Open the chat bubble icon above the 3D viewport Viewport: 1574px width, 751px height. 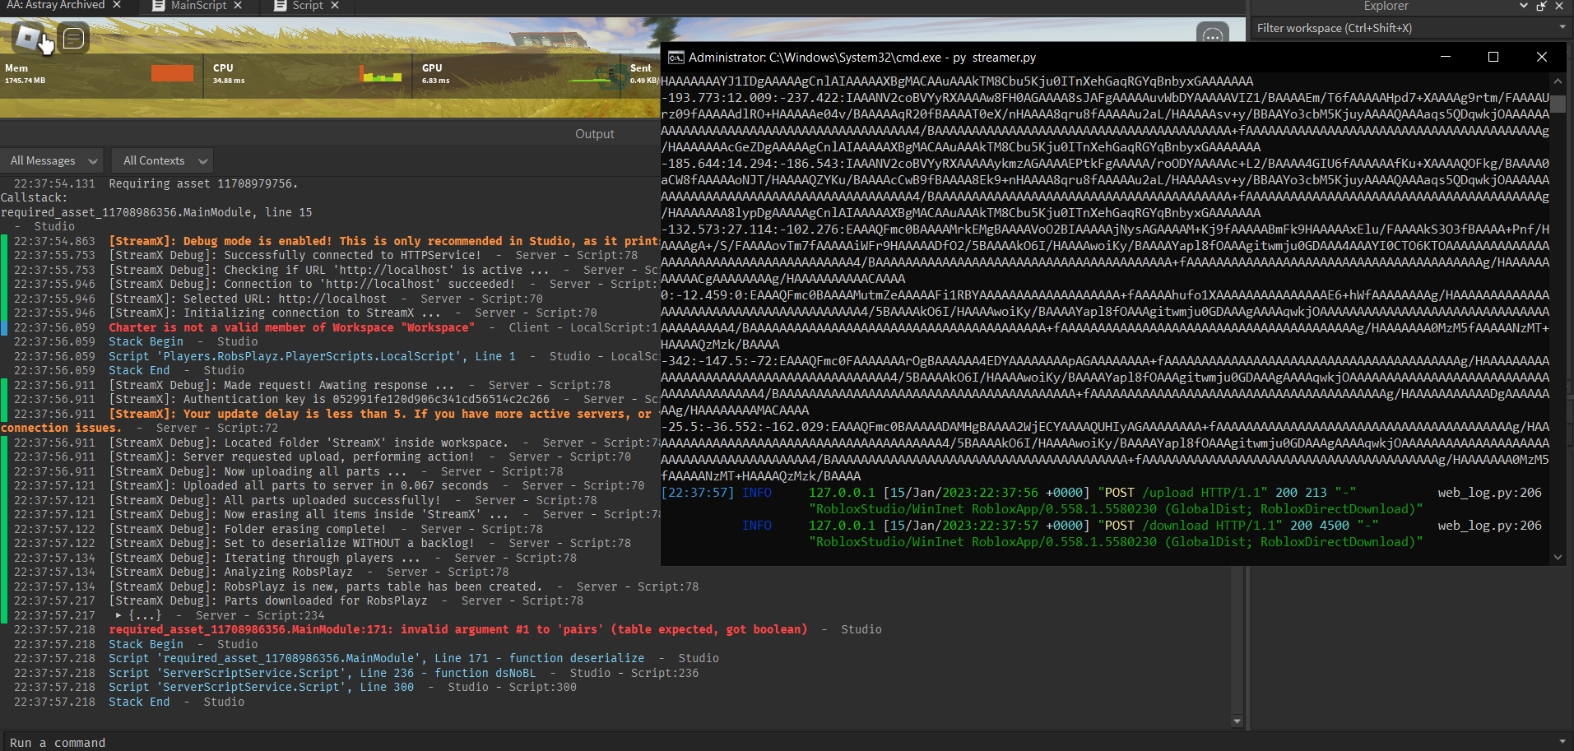[x=1213, y=35]
